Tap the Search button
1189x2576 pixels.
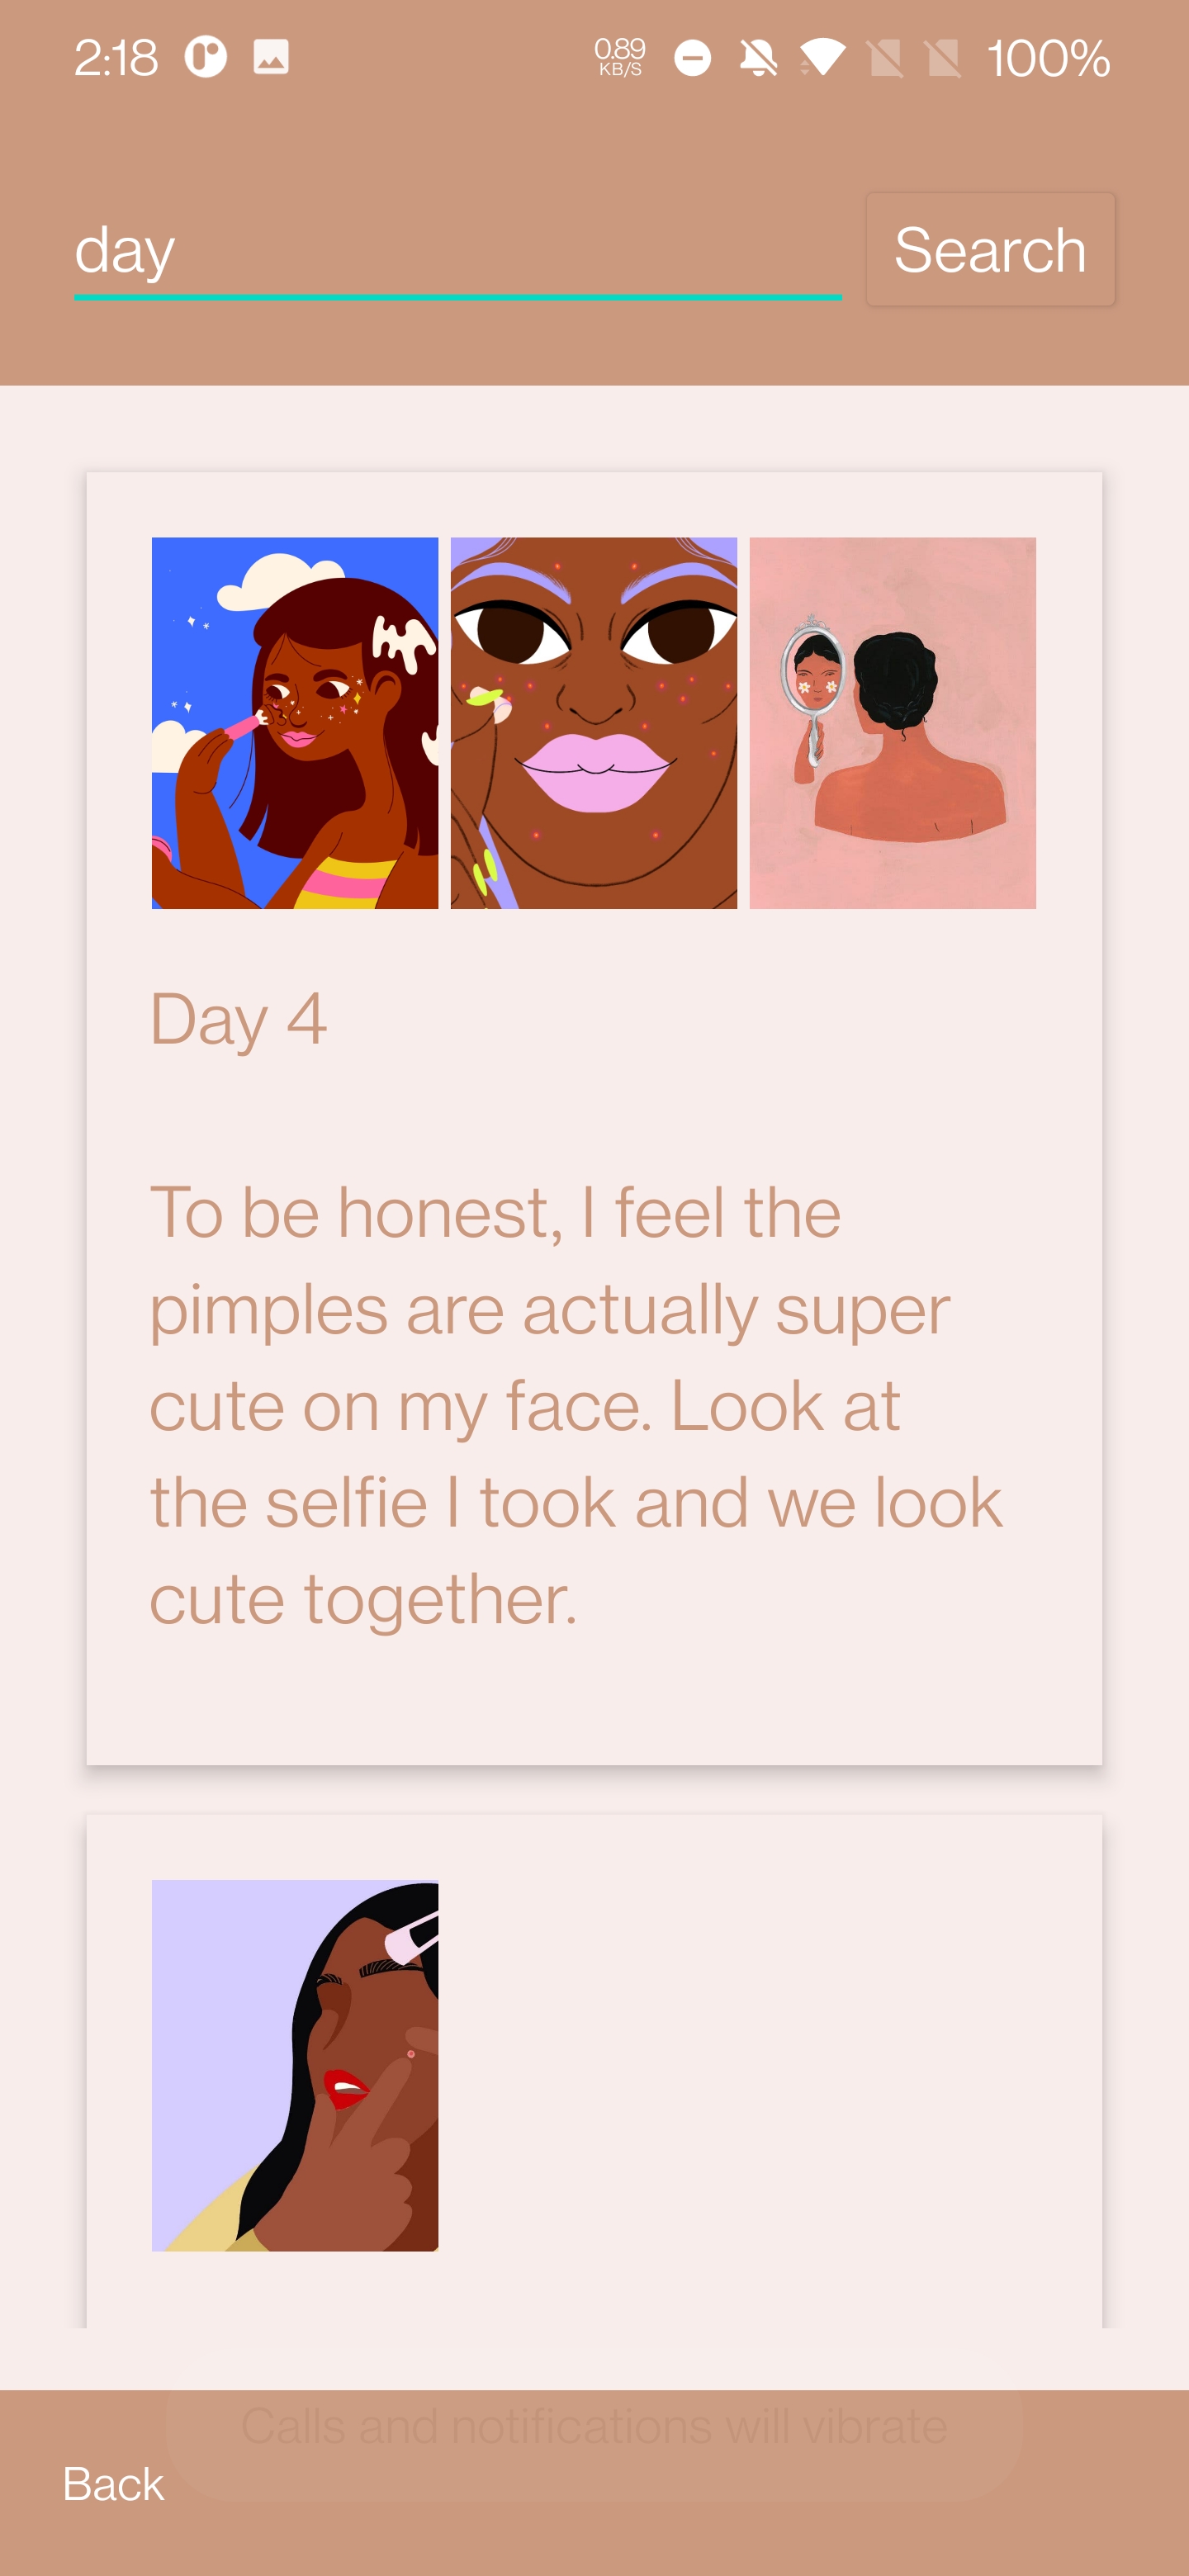989,249
